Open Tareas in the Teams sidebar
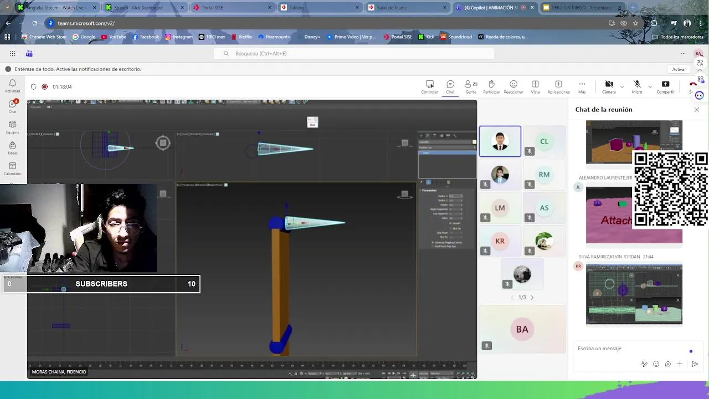 click(x=12, y=148)
